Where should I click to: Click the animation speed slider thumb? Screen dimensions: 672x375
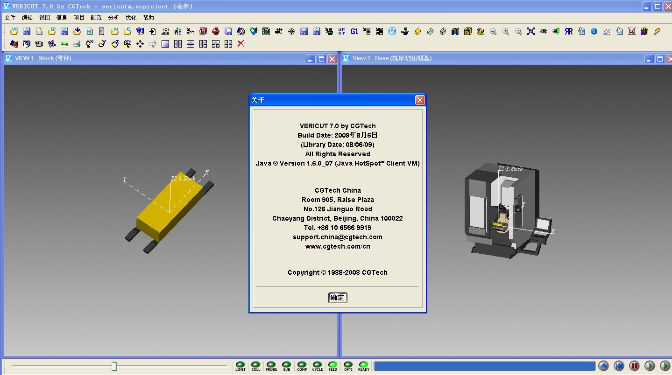tap(114, 366)
